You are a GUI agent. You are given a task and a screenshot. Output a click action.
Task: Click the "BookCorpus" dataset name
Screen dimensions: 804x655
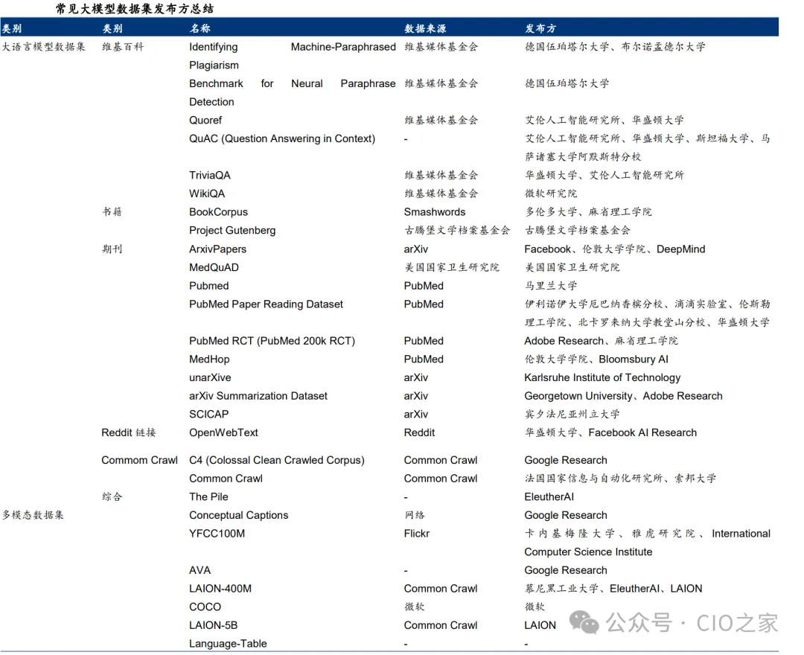coord(218,212)
